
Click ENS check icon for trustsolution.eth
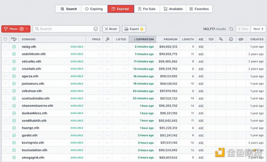14,150
